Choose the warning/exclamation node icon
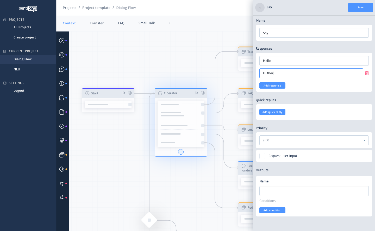This screenshot has width=375, height=231. tap(62, 83)
